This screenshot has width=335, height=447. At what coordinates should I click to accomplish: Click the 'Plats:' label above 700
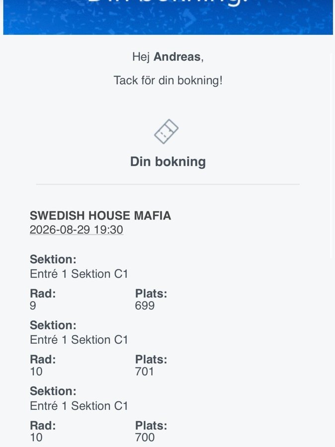pyautogui.click(x=151, y=426)
